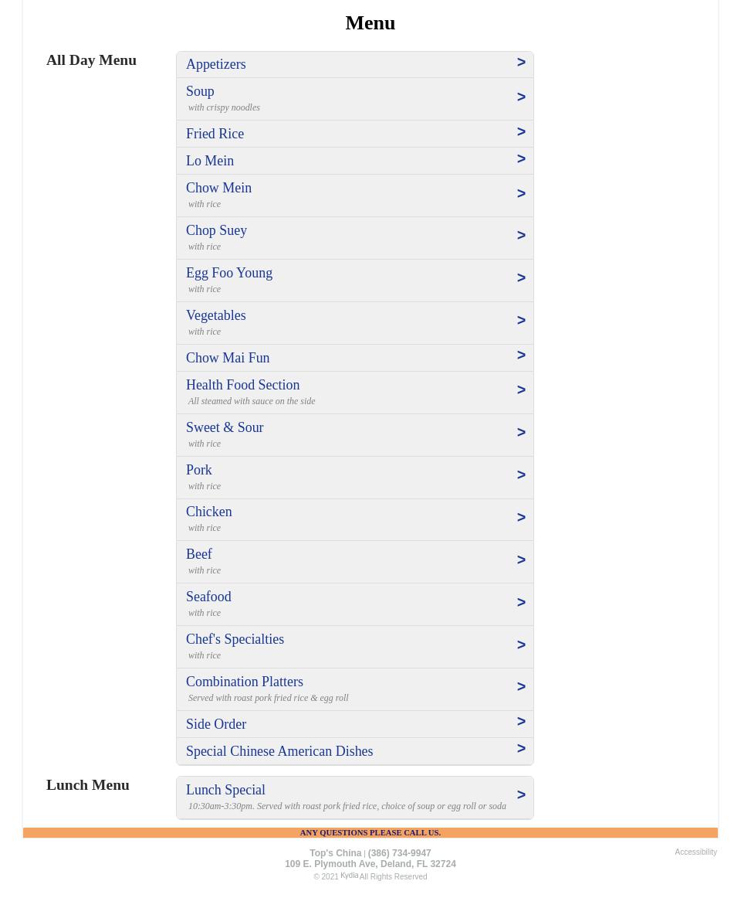Select the Egg Foo Young category
Image resolution: width=741 pixels, height=898 pixels.
pos(229,273)
